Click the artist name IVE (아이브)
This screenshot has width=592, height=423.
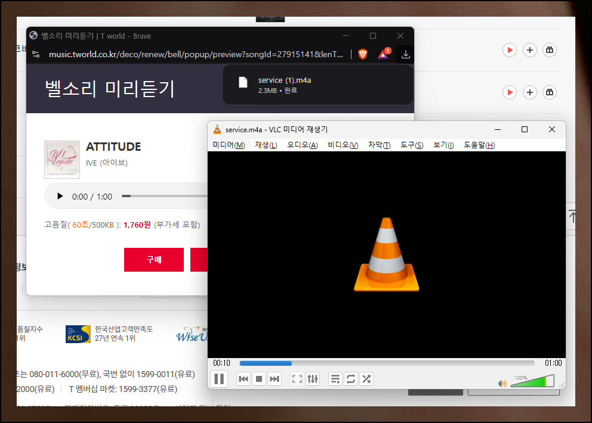[107, 163]
